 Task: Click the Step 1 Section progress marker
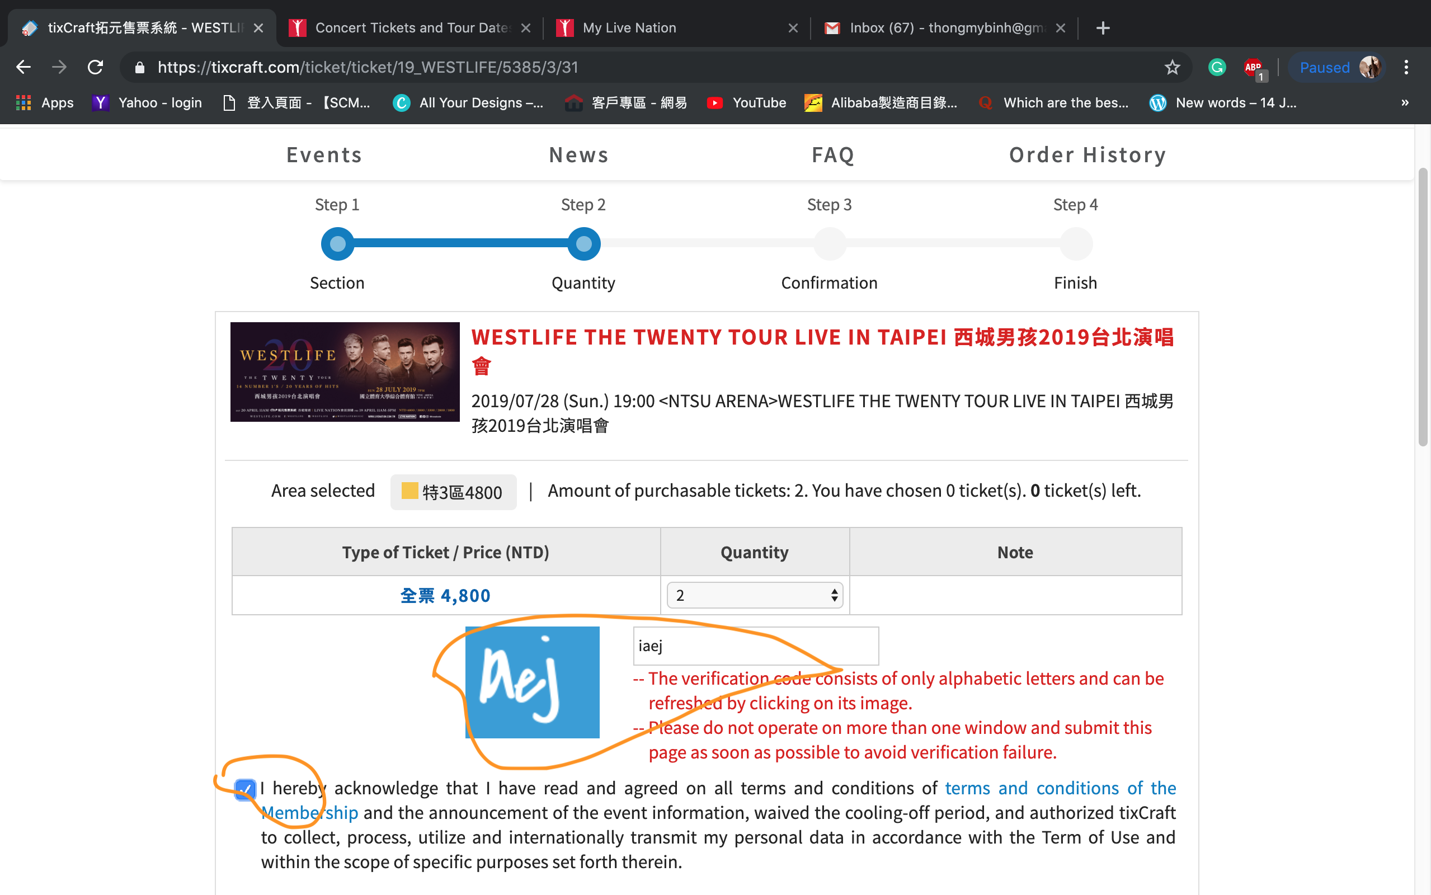337,244
